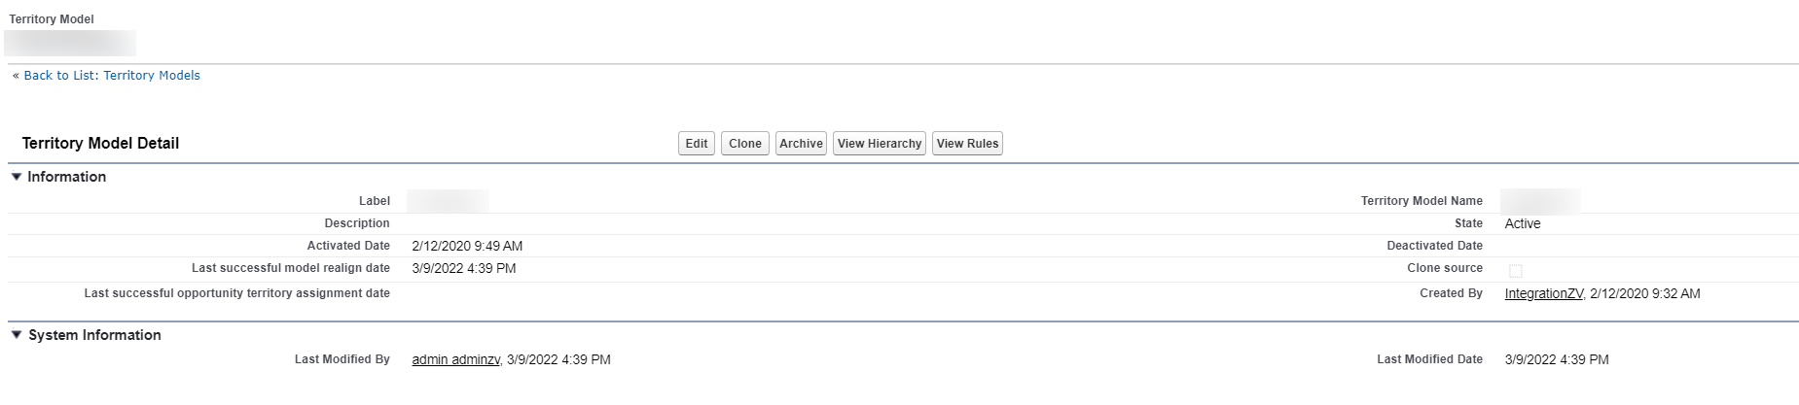Go back to Territory Models list
This screenshot has width=1799, height=405.
tap(112, 76)
